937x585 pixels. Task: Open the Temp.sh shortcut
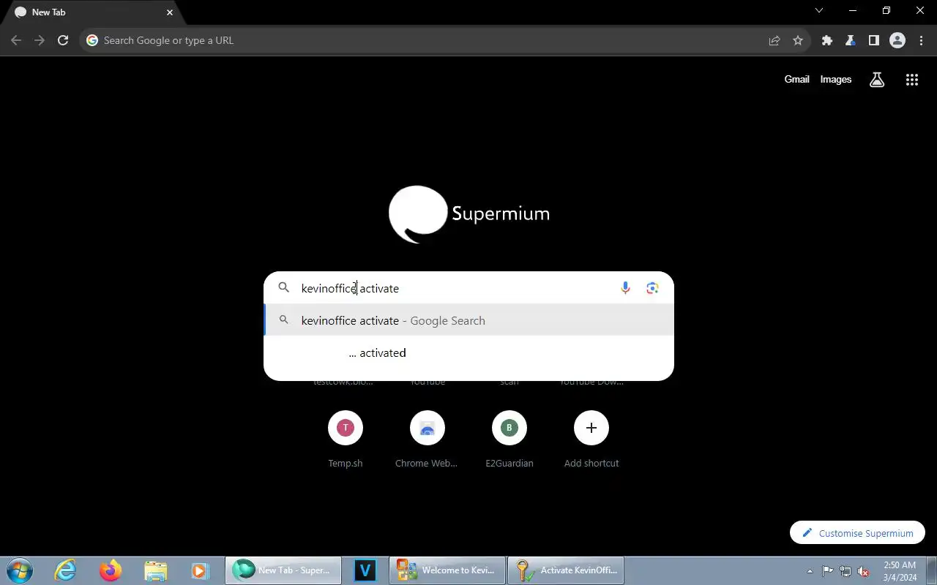coord(346,439)
